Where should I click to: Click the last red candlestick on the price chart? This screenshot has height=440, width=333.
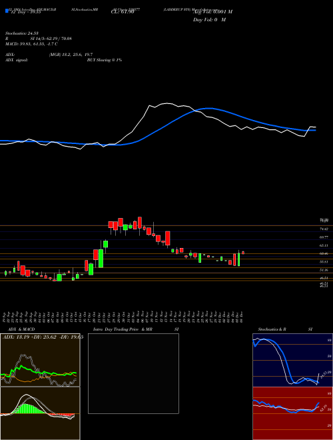[243, 253]
